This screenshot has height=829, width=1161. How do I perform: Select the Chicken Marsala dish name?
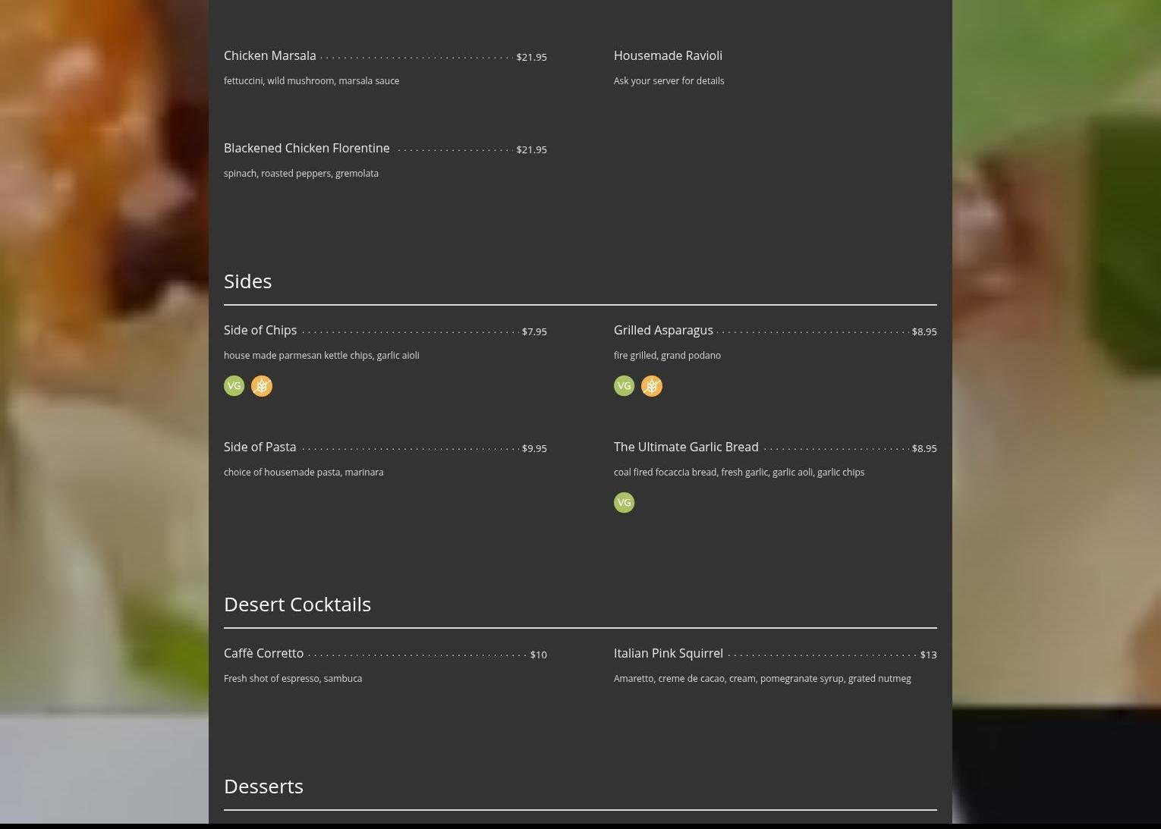pos(270,55)
